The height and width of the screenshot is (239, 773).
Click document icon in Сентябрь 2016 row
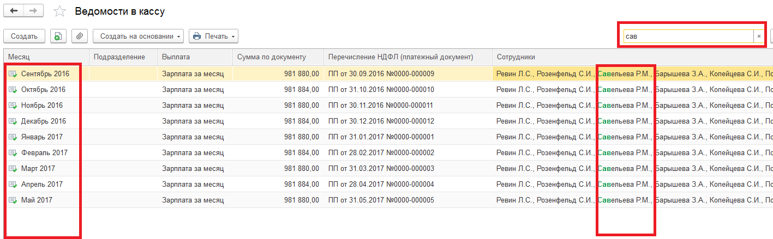(x=13, y=73)
